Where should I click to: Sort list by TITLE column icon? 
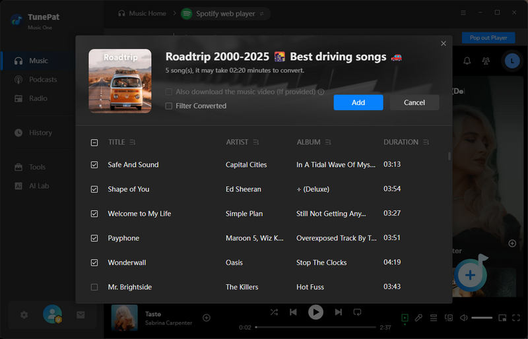pos(133,142)
